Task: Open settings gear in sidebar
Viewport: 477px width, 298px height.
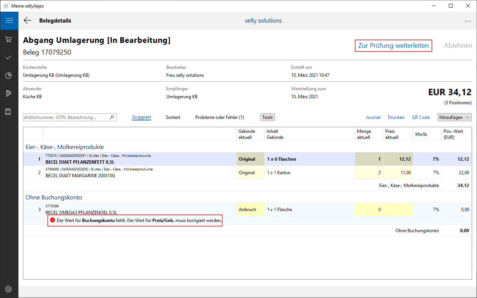Action: tap(9, 289)
